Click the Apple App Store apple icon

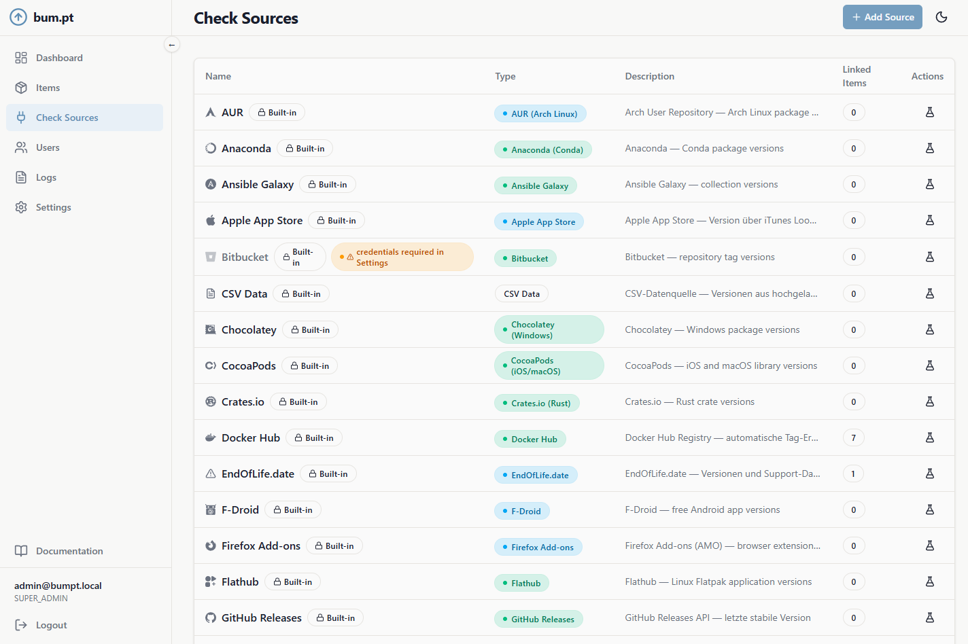pos(211,220)
